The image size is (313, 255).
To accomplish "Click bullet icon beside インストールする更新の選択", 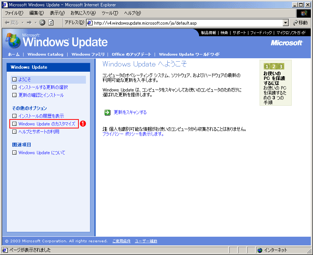I will (x=14, y=87).
